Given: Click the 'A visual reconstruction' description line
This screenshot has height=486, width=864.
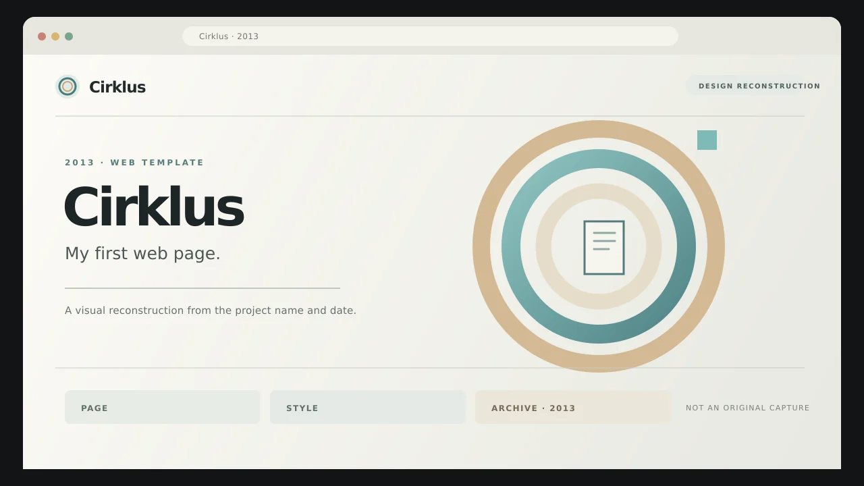Looking at the screenshot, I should click(x=211, y=310).
